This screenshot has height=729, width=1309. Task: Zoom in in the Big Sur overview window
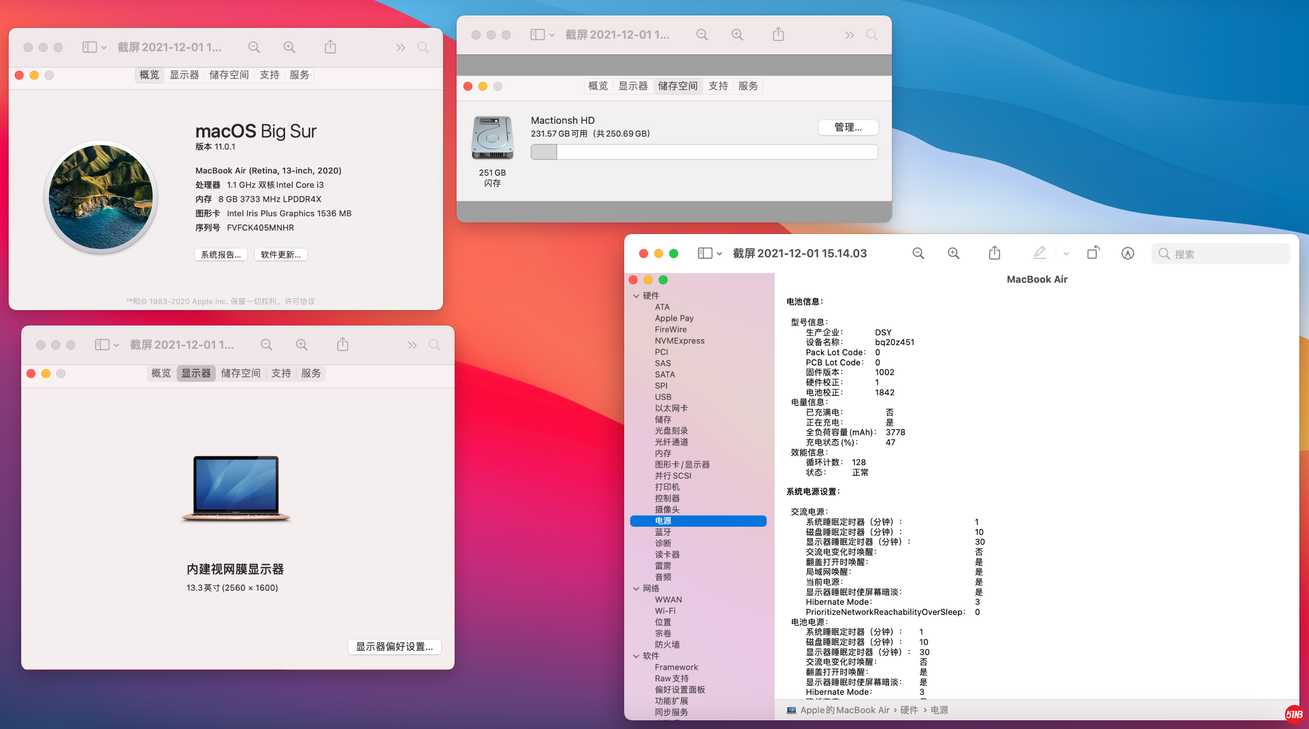(289, 47)
